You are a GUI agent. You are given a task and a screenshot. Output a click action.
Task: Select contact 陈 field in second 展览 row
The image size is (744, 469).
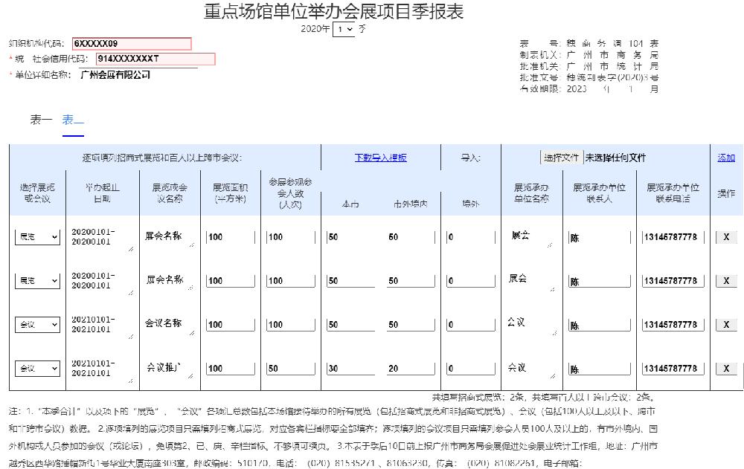[600, 281]
